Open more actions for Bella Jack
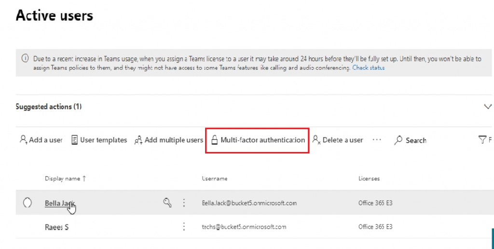 tap(184, 203)
